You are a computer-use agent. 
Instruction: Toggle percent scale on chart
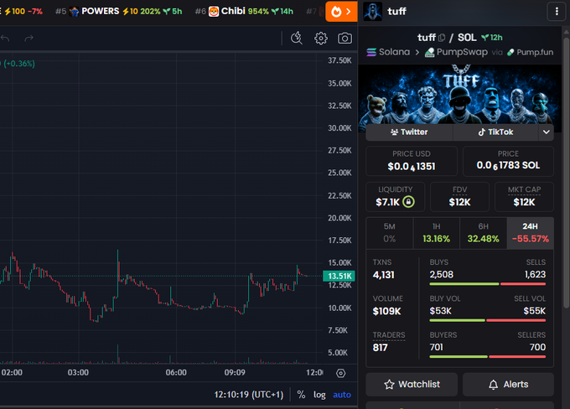coord(301,395)
